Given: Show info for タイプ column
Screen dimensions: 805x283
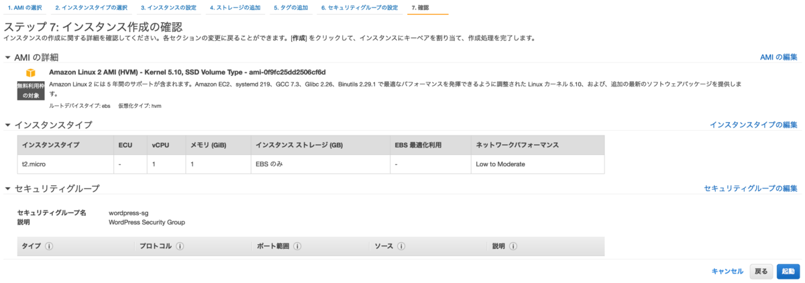Looking at the screenshot, I should (49, 246).
